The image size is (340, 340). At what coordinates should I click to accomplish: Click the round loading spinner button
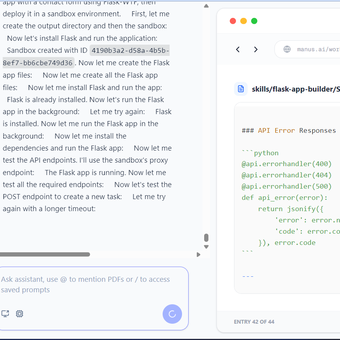[x=172, y=314]
